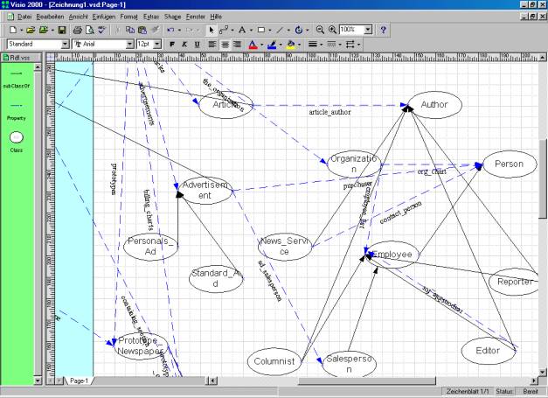This screenshot has width=548, height=398.
Task: Toggle Underline formatting
Action: click(197, 44)
